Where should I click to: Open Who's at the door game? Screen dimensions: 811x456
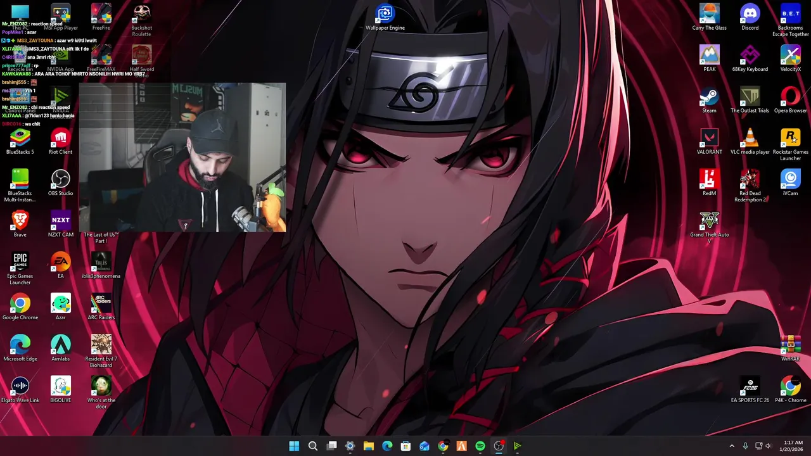[101, 393]
